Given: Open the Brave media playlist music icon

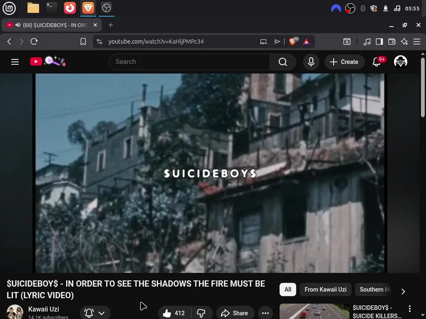Looking at the screenshot, I should (367, 42).
